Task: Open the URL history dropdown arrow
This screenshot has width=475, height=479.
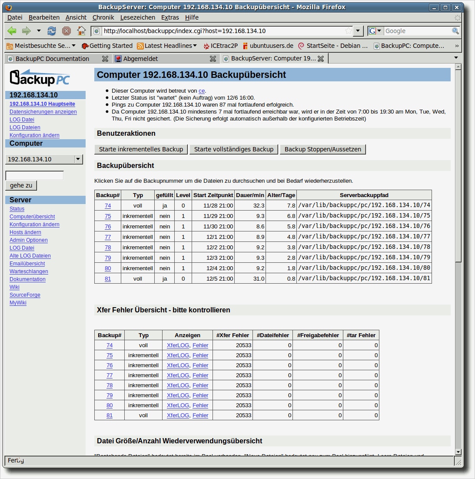Action: (358, 31)
